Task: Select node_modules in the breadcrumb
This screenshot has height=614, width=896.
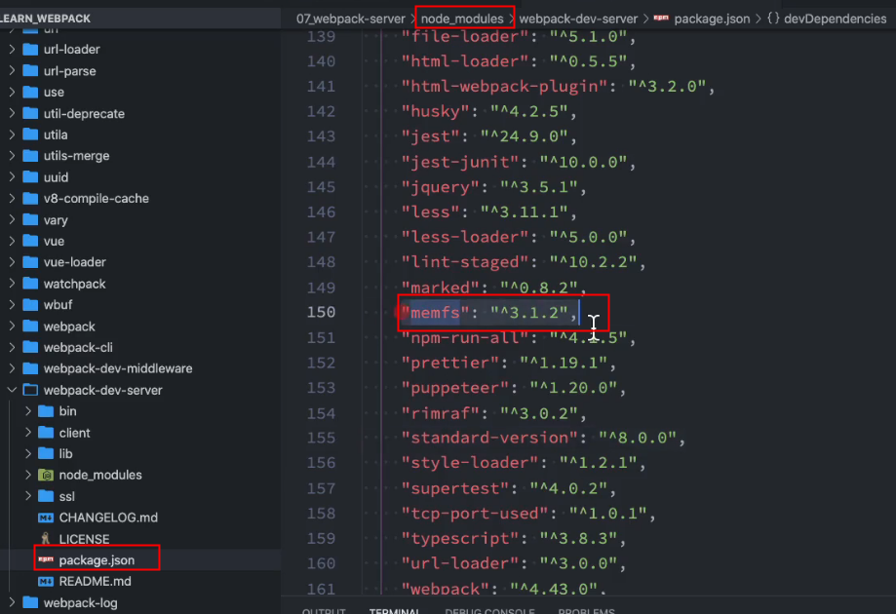Action: click(x=462, y=19)
